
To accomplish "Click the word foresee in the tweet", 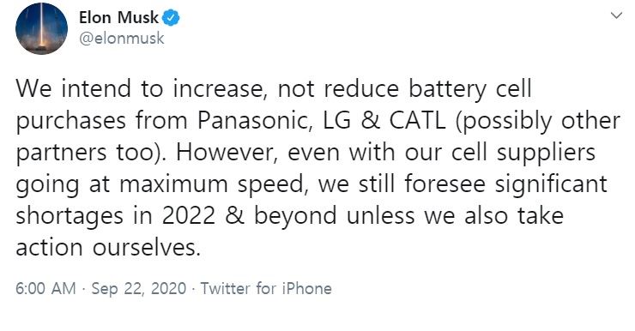I will click(x=444, y=184).
